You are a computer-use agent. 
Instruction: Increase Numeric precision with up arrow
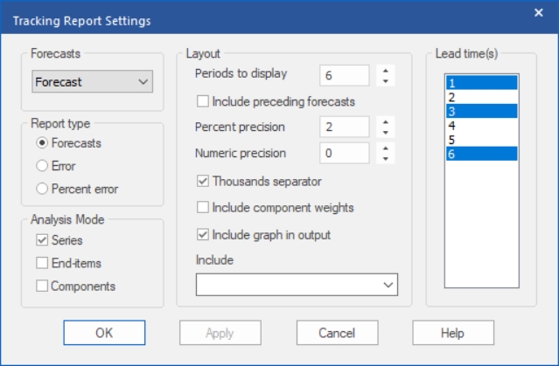point(386,148)
